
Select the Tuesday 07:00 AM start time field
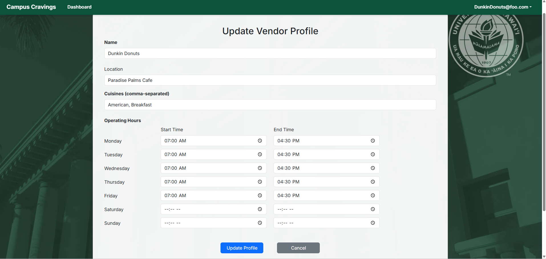(x=208, y=154)
